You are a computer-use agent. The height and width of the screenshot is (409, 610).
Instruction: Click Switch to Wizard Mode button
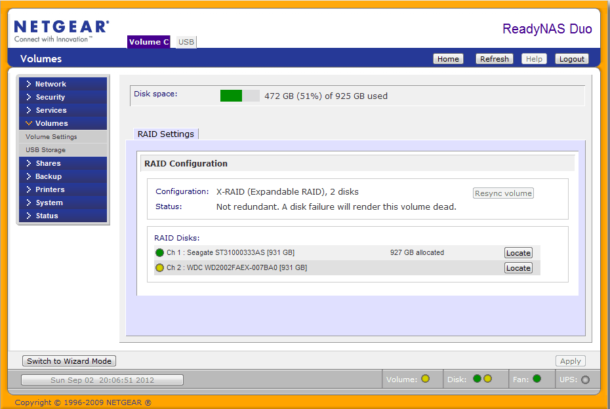click(70, 361)
